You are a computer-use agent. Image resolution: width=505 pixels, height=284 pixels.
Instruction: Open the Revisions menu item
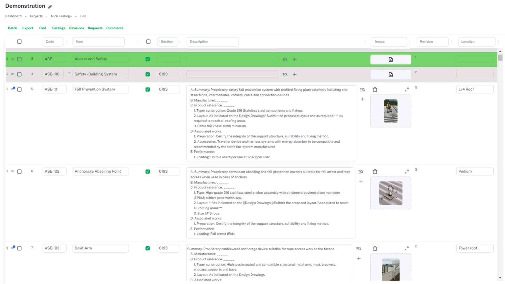pyautogui.click(x=76, y=28)
